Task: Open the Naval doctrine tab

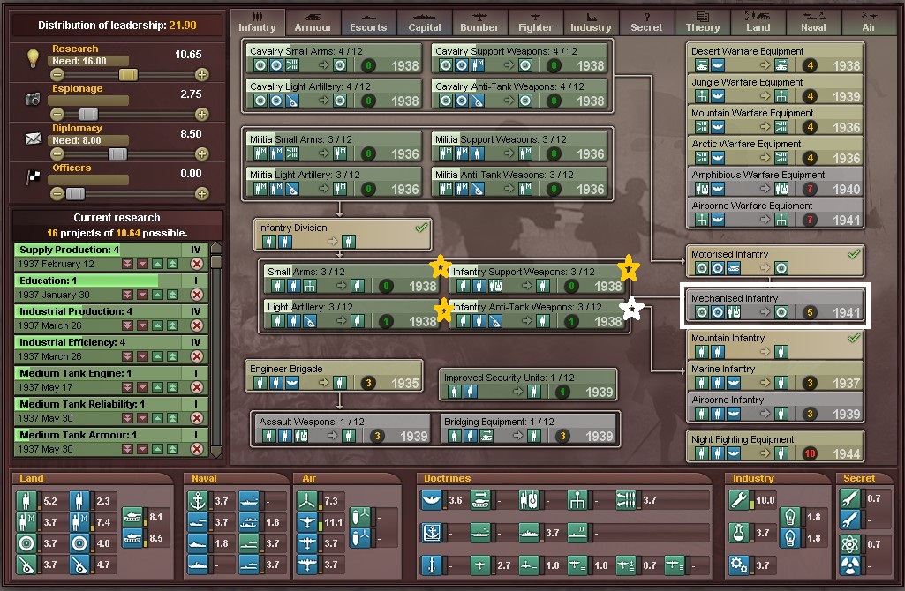Action: click(813, 22)
